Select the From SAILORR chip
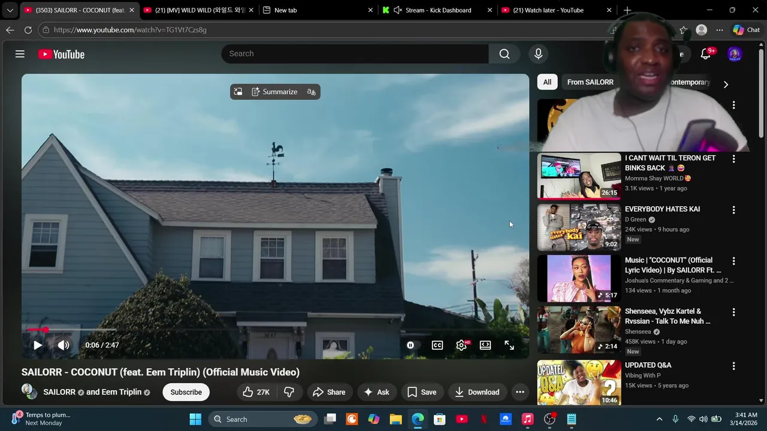Viewport: 767px width, 431px height. 590,82
